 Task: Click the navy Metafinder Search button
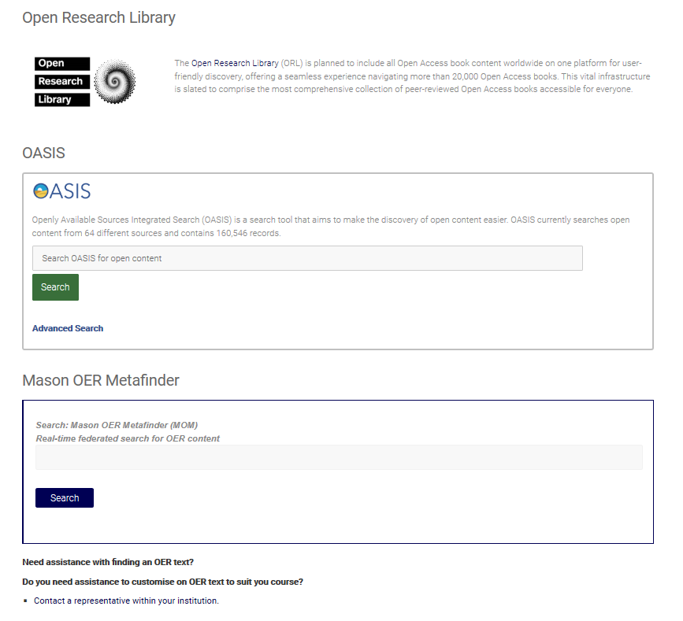[65, 498]
